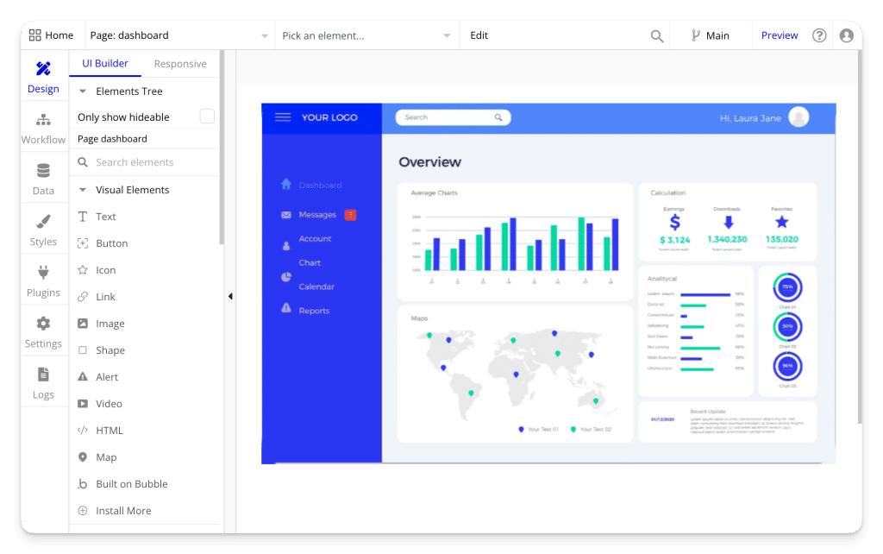The height and width of the screenshot is (554, 883).
Task: Click the Home grid icon
Action: (34, 35)
